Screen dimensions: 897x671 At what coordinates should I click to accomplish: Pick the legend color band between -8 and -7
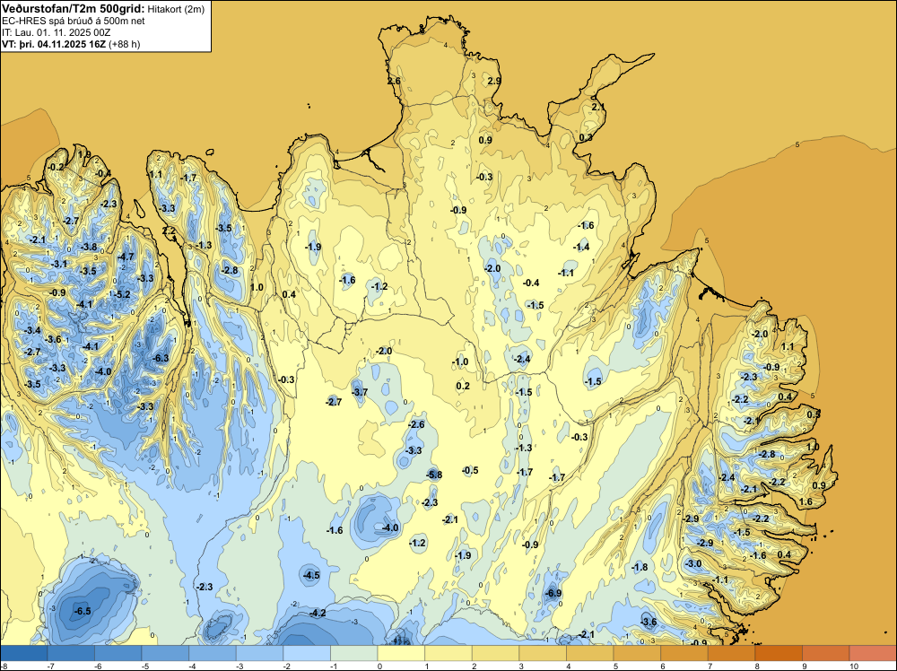click(x=24, y=653)
